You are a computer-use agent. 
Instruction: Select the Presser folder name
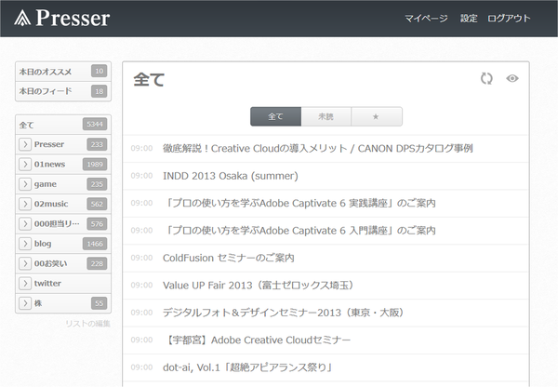click(49, 144)
